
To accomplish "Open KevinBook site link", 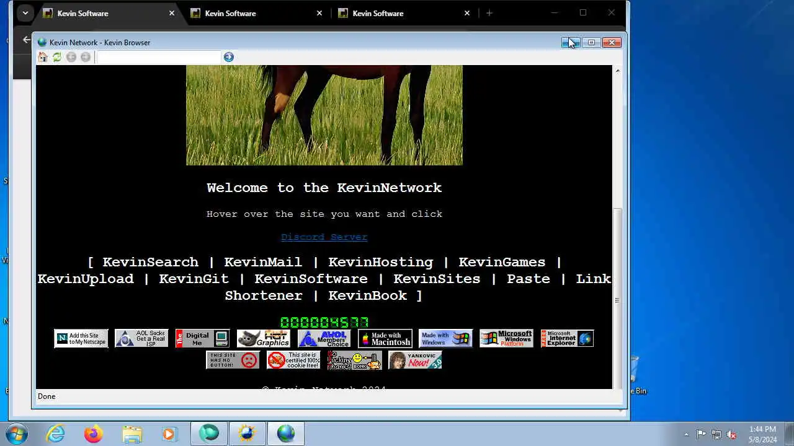I will click(x=367, y=295).
